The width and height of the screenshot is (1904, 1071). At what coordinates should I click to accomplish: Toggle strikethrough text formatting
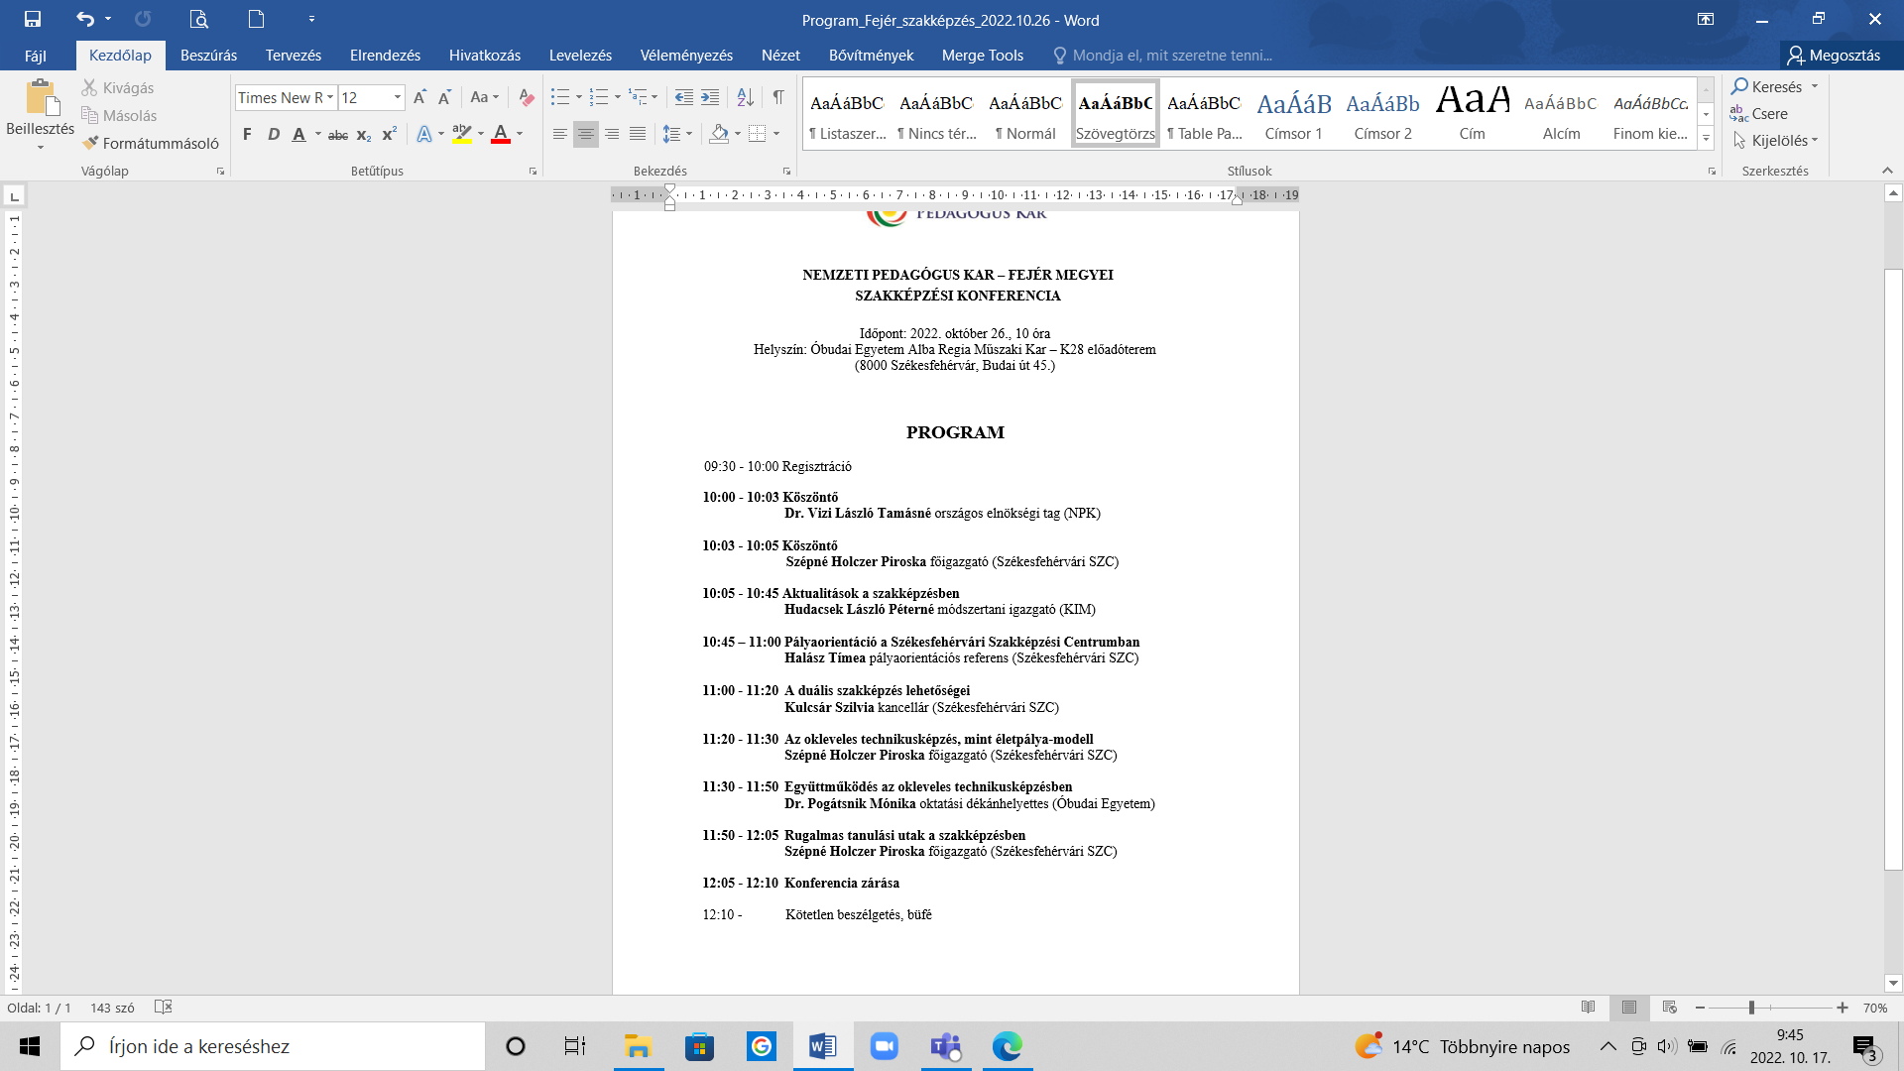(337, 135)
